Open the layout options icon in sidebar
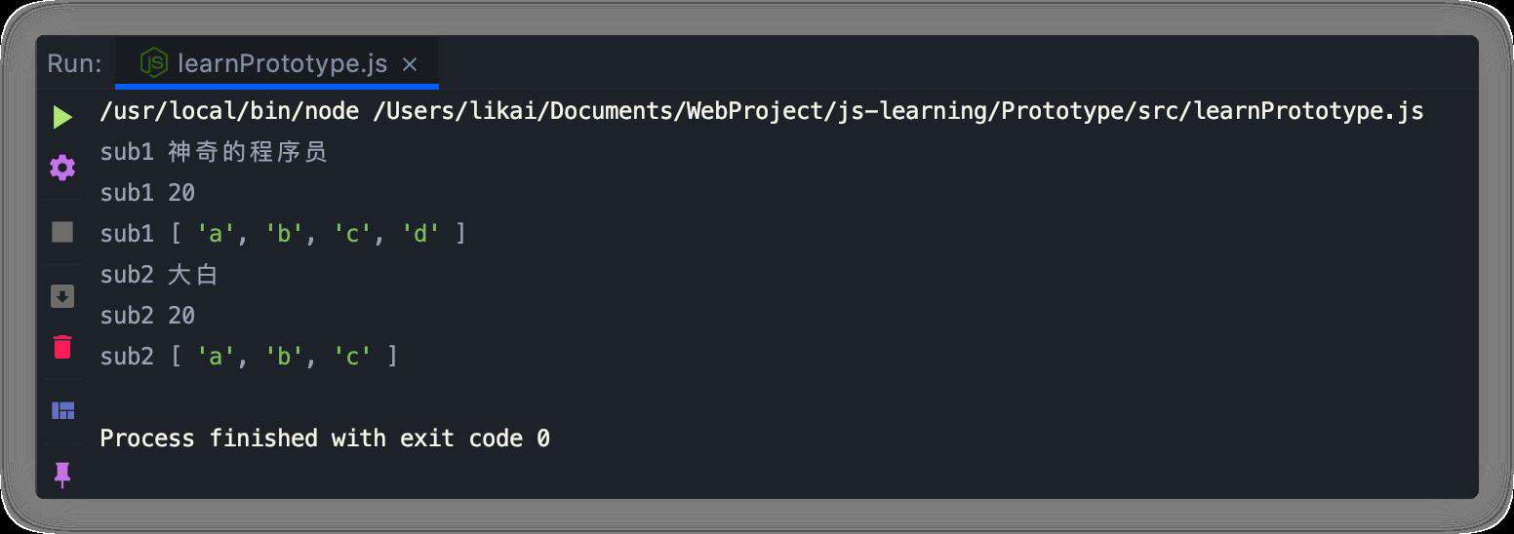The height and width of the screenshot is (534, 1514). click(x=62, y=410)
